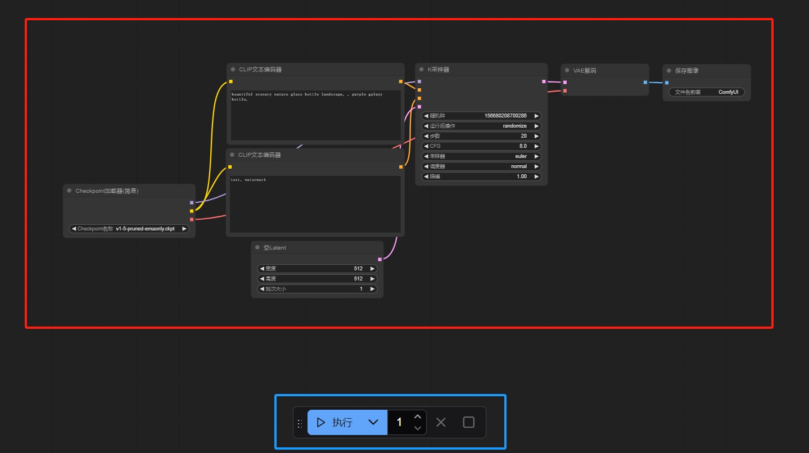Viewport: 809px width, 453px height.
Task: Collapse the 保存图像 node via its dot
Action: [x=669, y=71]
